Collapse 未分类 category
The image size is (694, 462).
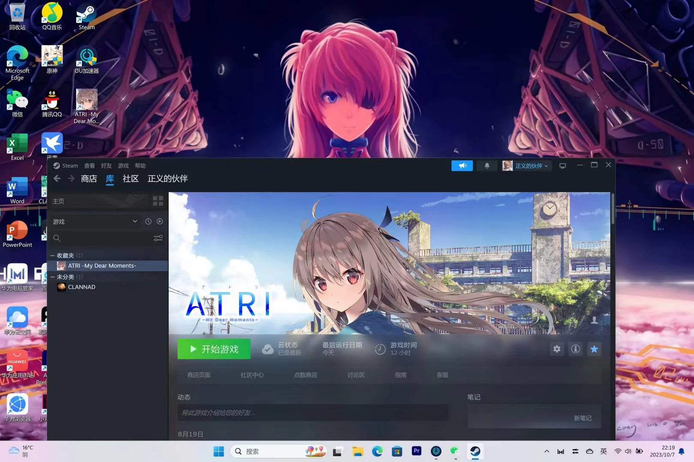[x=53, y=277]
